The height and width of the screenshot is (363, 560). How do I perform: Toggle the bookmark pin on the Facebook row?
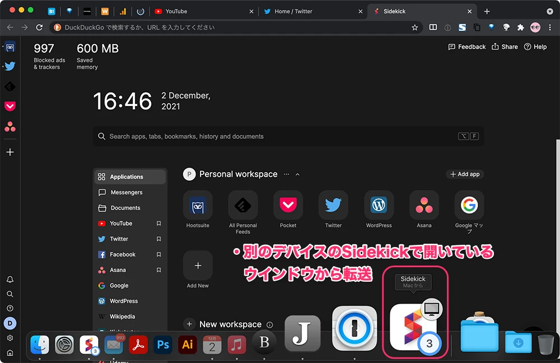[158, 255]
